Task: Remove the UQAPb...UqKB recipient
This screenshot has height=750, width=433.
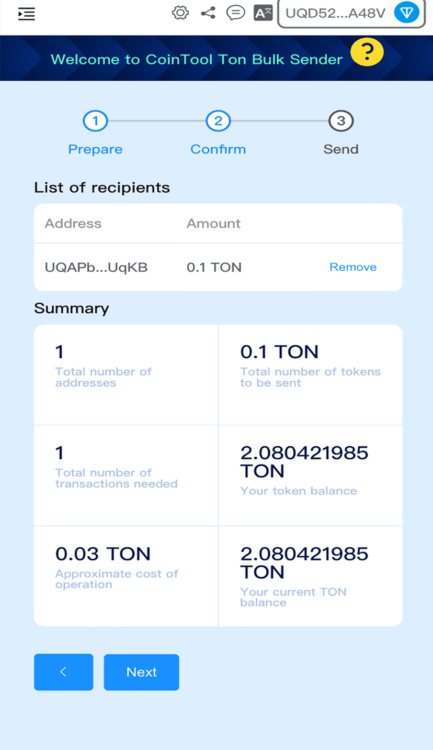Action: pyautogui.click(x=353, y=267)
